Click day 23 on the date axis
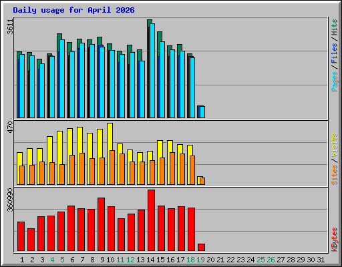 (x=240, y=260)
